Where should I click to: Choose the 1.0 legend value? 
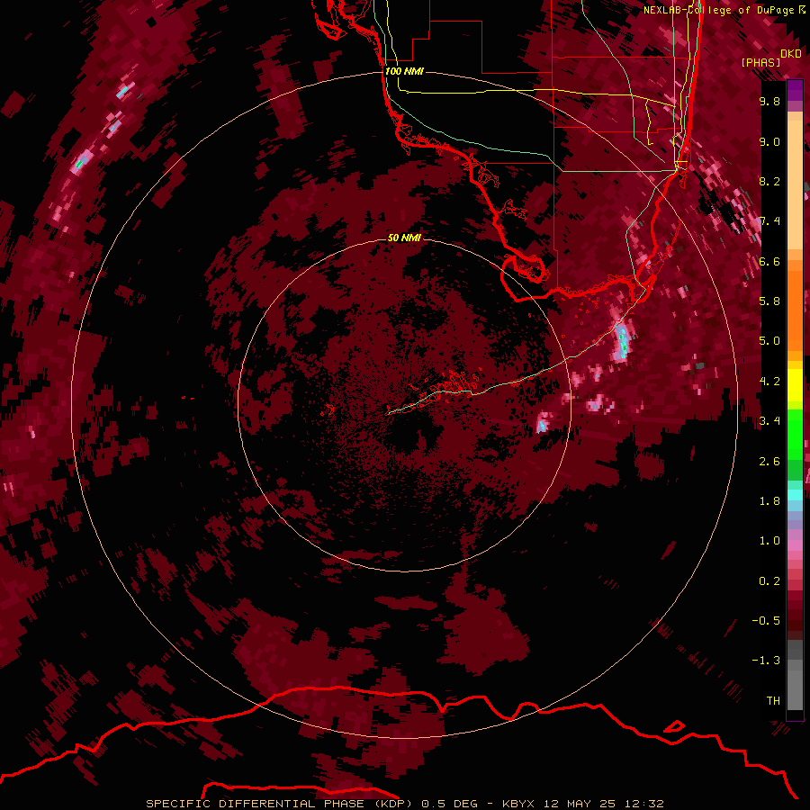(769, 541)
